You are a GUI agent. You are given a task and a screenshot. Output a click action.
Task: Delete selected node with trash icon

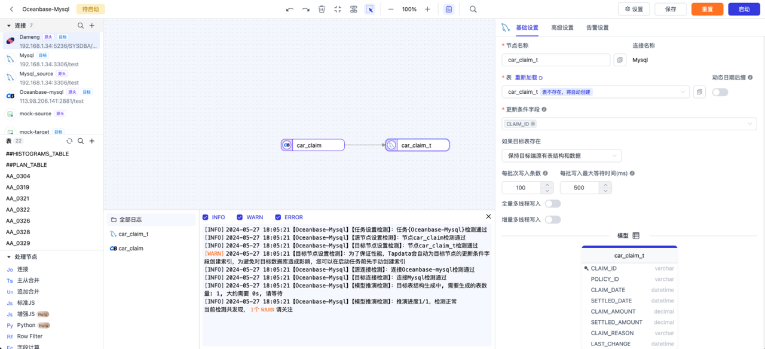click(322, 10)
